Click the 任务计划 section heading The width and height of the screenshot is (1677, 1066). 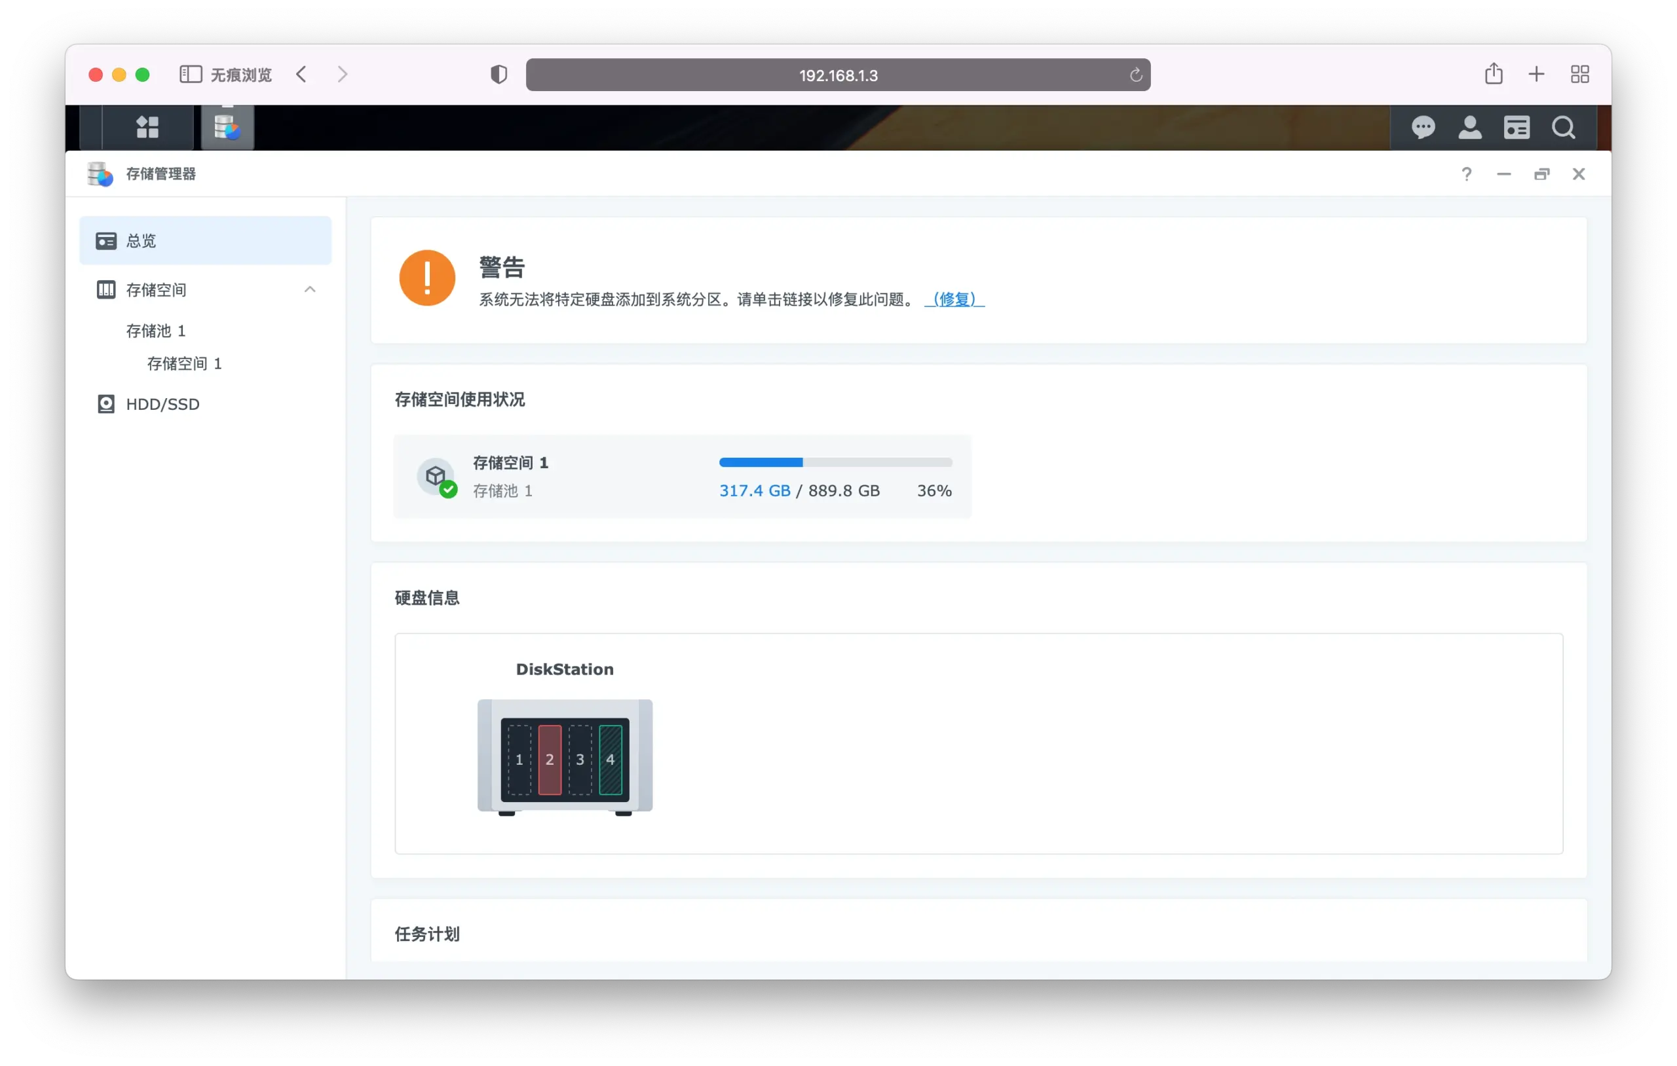point(427,934)
